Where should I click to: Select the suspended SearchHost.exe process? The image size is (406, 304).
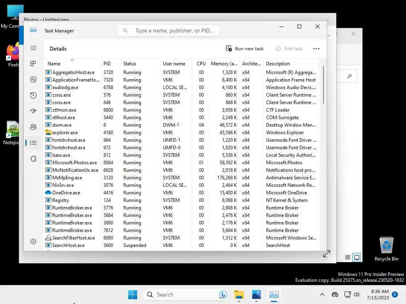pyautogui.click(x=181, y=245)
